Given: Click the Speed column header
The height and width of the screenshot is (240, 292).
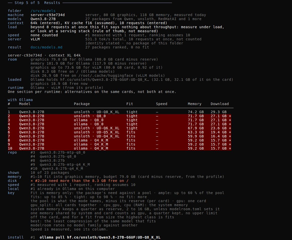Looking at the screenshot, I should (162, 104).
